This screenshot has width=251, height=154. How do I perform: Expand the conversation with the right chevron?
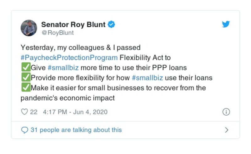point(227,130)
